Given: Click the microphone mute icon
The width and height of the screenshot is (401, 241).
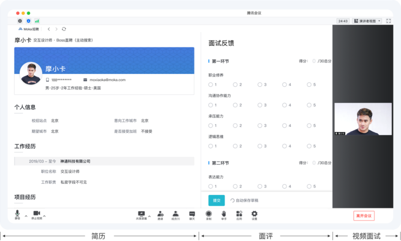Looking at the screenshot, I should tap(17, 214).
